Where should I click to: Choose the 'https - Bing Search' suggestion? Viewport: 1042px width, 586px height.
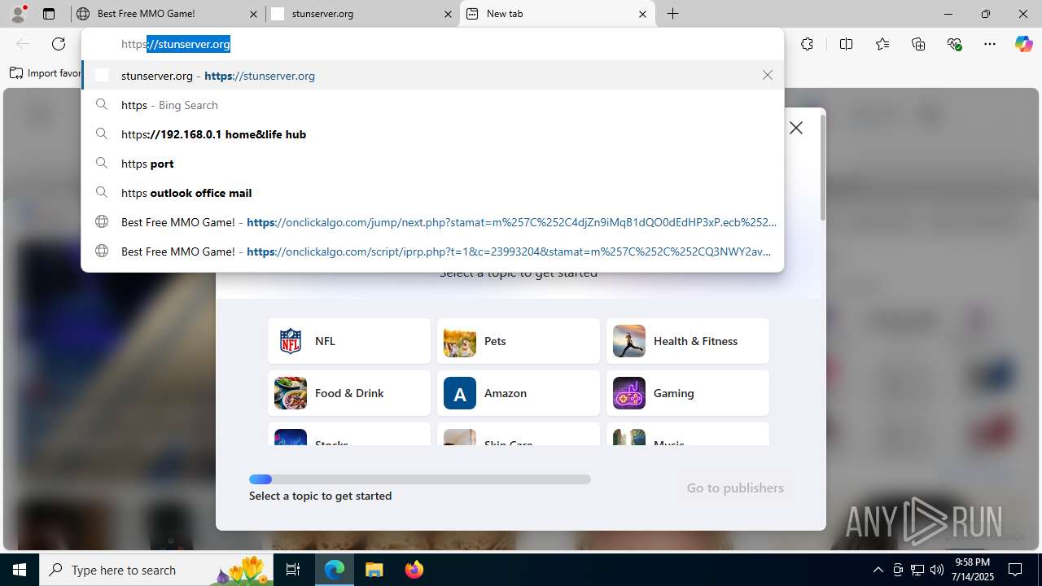coord(432,105)
